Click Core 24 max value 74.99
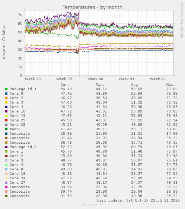 [x=172, y=178]
